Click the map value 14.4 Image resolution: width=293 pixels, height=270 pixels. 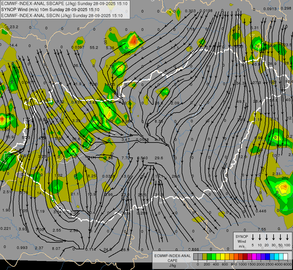click(x=13, y=45)
